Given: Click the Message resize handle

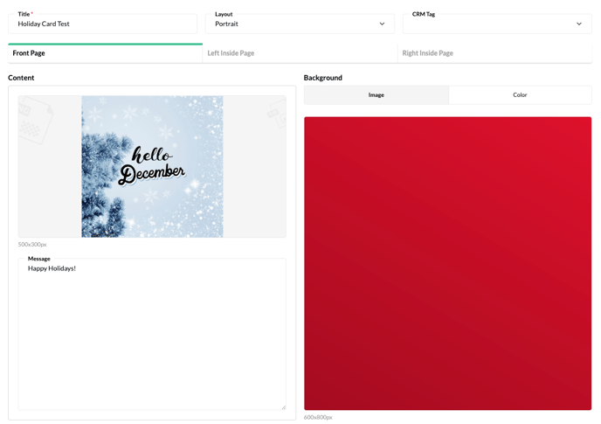Looking at the screenshot, I should (x=283, y=407).
